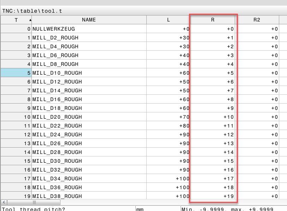Click the TNC:\table\tool.t file path
Screen dimensions: 287x211
pos(32,11)
